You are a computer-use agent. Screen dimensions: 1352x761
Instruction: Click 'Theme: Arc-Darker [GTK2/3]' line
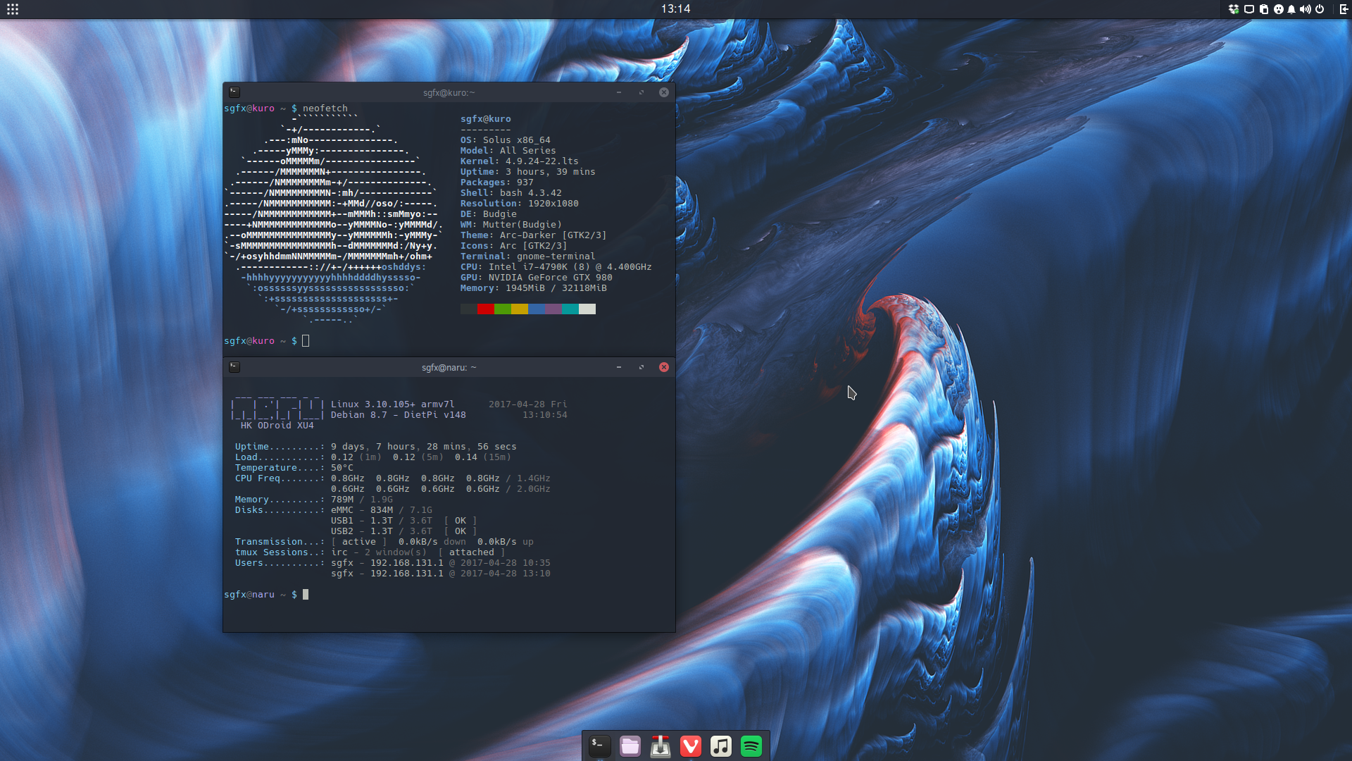(x=534, y=235)
